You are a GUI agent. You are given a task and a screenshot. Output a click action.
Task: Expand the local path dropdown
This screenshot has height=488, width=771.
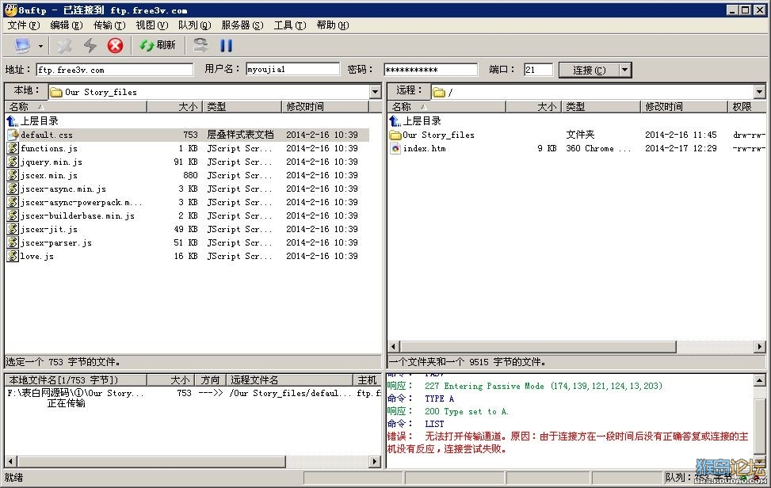(x=375, y=92)
